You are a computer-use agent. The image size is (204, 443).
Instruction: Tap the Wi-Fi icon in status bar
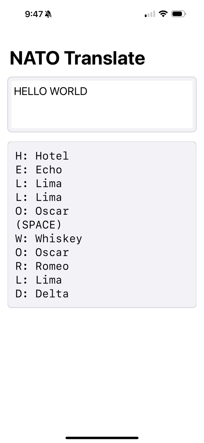163,14
